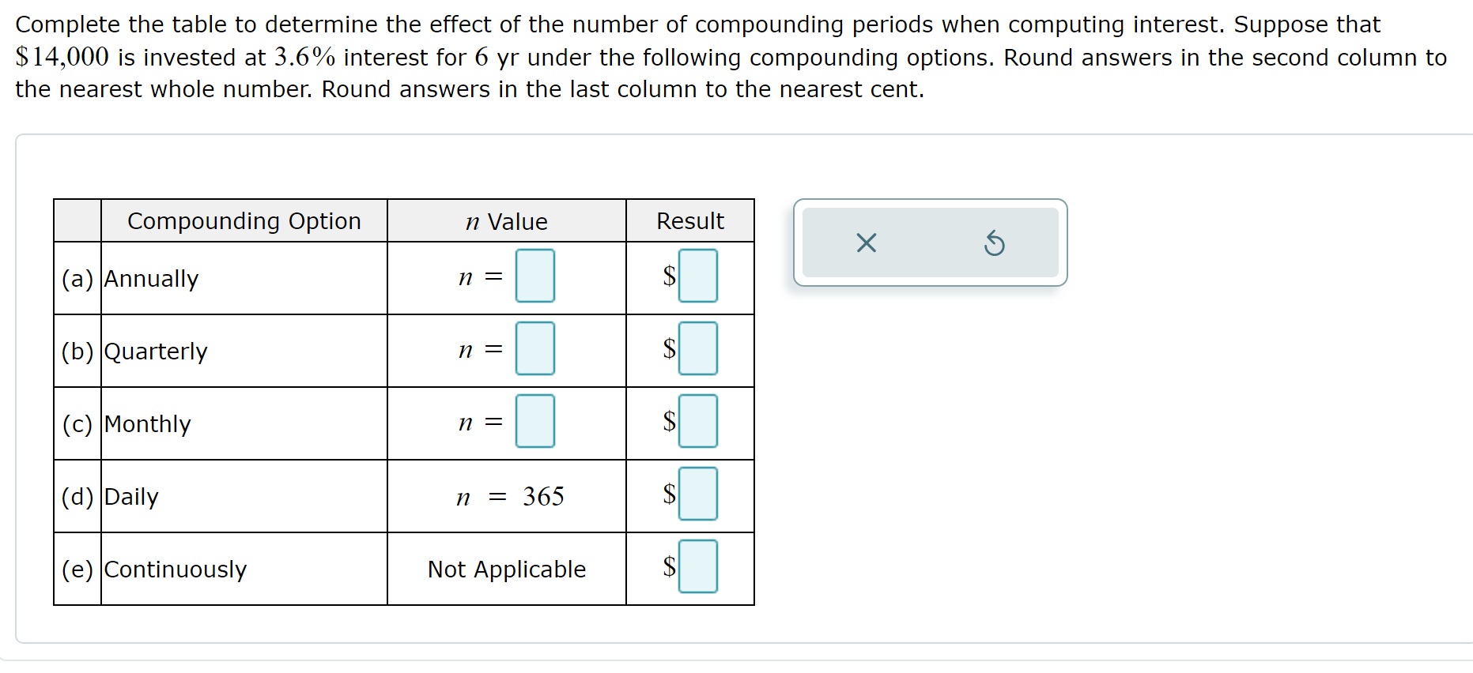Viewport: 1473px width, 673px height.
Task: Click the n = 365 cell
Action: (511, 497)
